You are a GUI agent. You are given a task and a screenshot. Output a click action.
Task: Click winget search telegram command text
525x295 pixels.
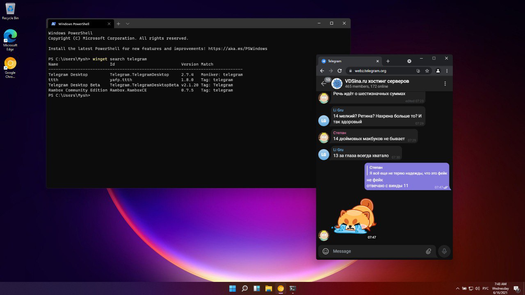[120, 59]
